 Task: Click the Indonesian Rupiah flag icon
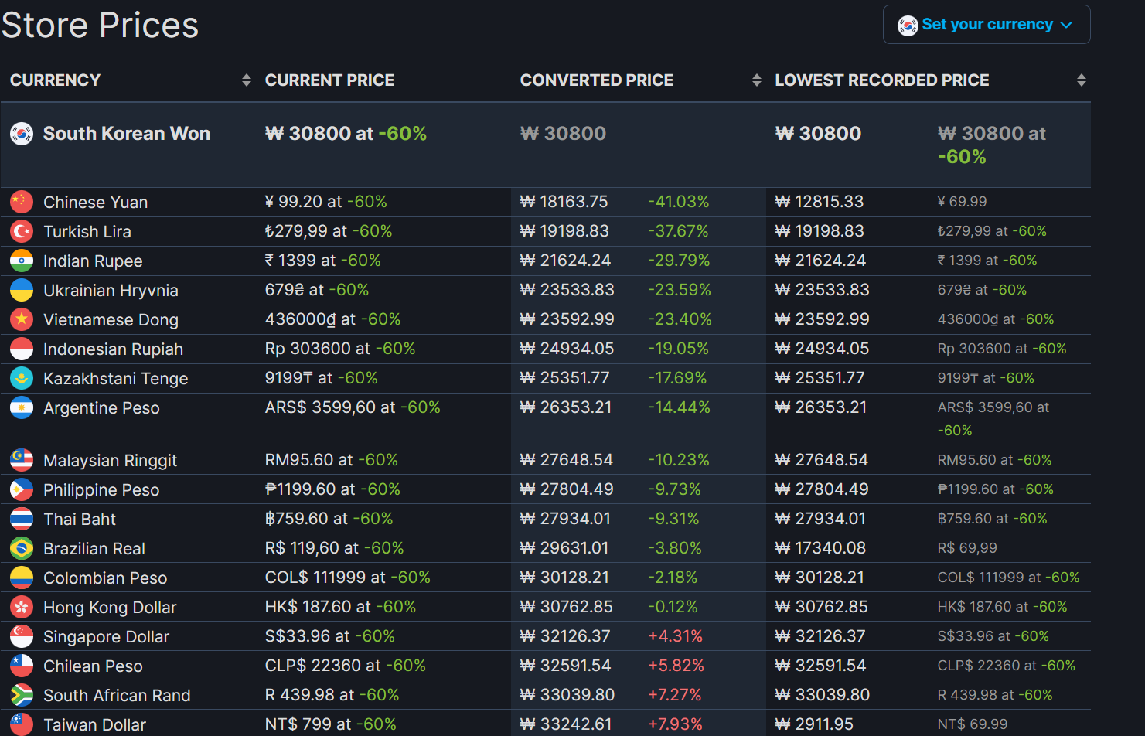22,349
